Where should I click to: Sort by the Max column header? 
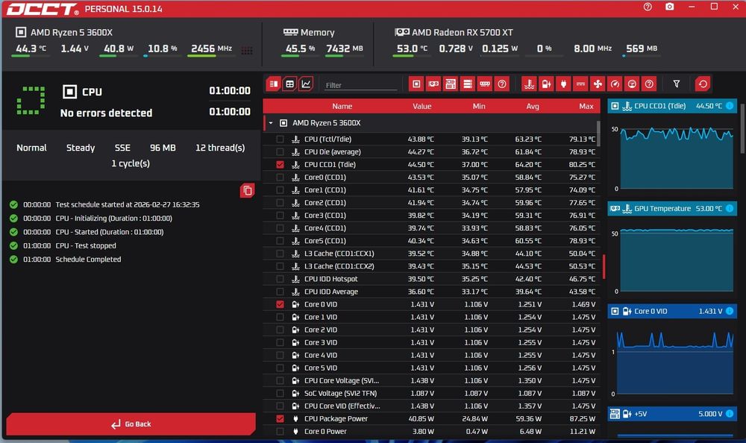click(586, 106)
